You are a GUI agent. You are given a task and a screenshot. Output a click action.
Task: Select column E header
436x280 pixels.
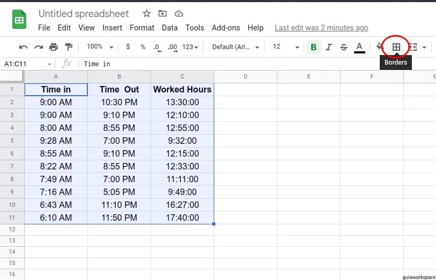pos(309,76)
